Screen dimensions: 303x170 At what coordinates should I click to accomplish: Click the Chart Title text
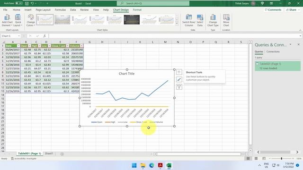[126, 74]
